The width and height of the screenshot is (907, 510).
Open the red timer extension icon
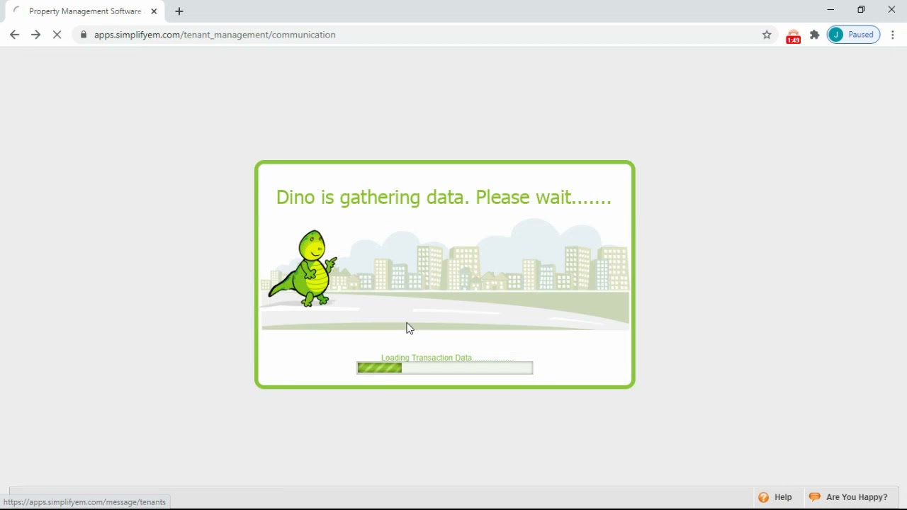[793, 35]
